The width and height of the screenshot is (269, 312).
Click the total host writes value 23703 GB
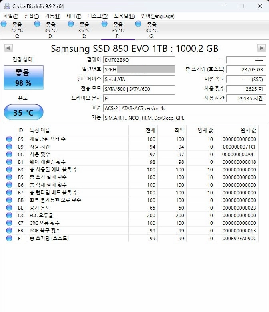pyautogui.click(x=246, y=69)
